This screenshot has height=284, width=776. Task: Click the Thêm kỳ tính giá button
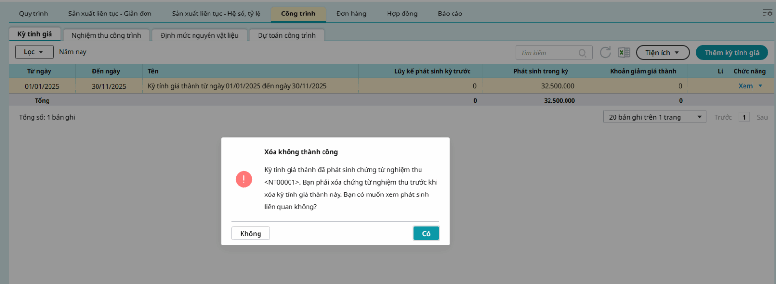pos(731,52)
